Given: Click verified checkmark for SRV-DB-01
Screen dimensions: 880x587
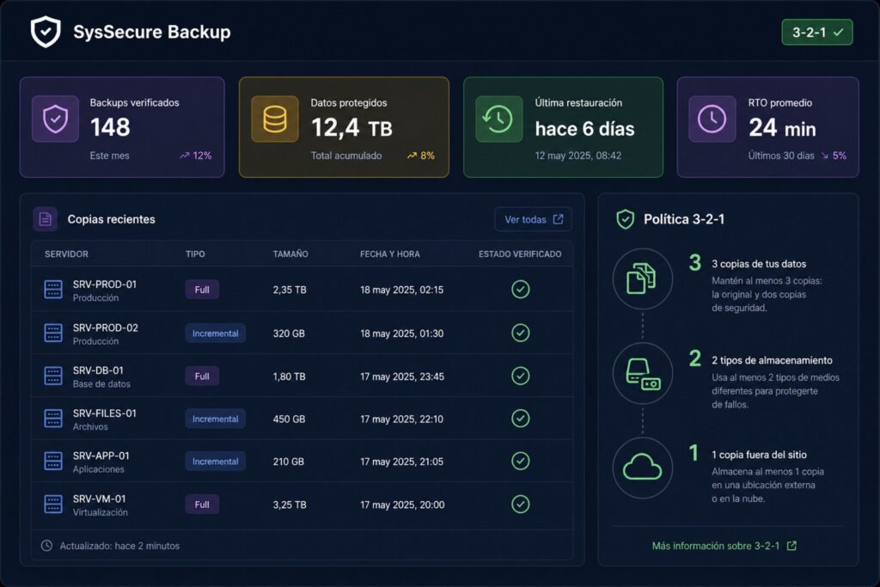Looking at the screenshot, I should point(520,376).
